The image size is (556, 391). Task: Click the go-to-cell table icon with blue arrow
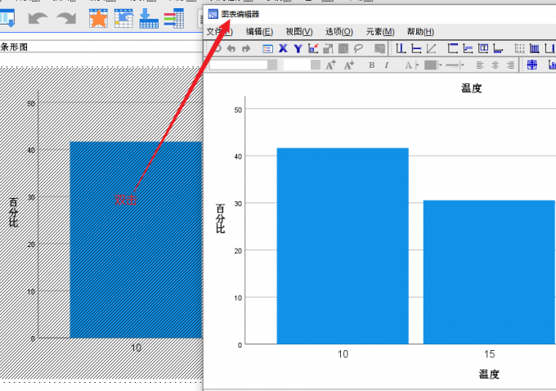(123, 18)
